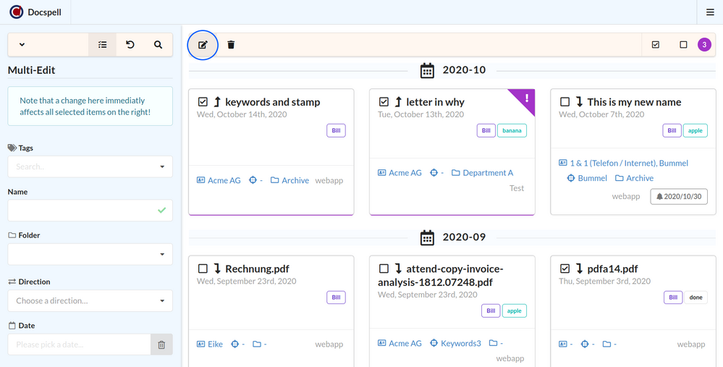Open the Folder dropdown
723x367 pixels.
[90, 254]
